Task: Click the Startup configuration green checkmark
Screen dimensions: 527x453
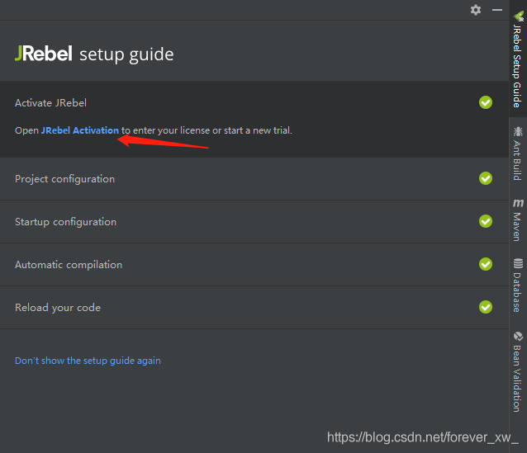Action: point(486,221)
